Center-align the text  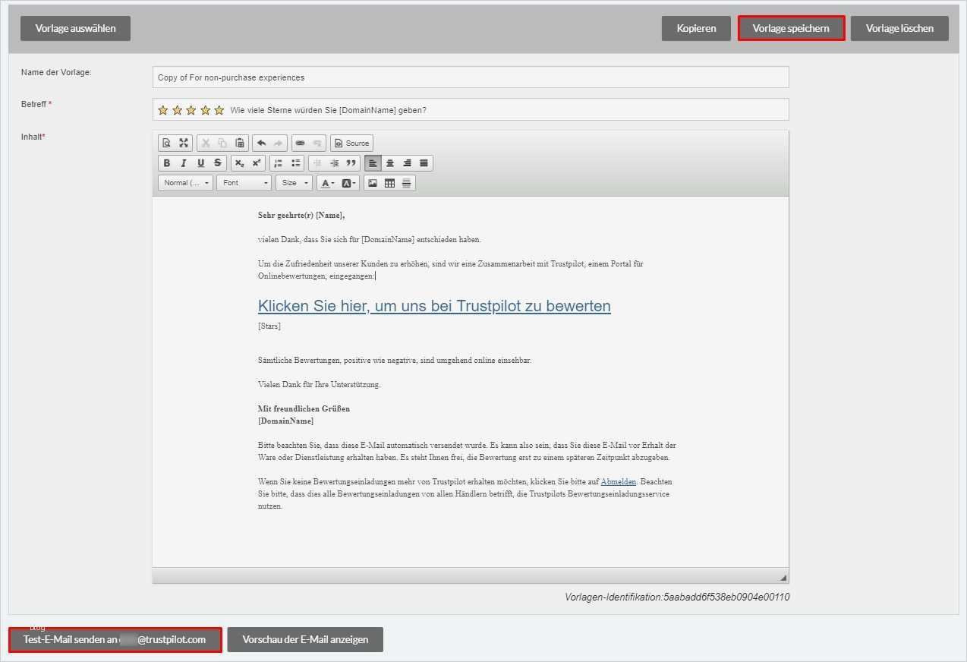(x=390, y=162)
